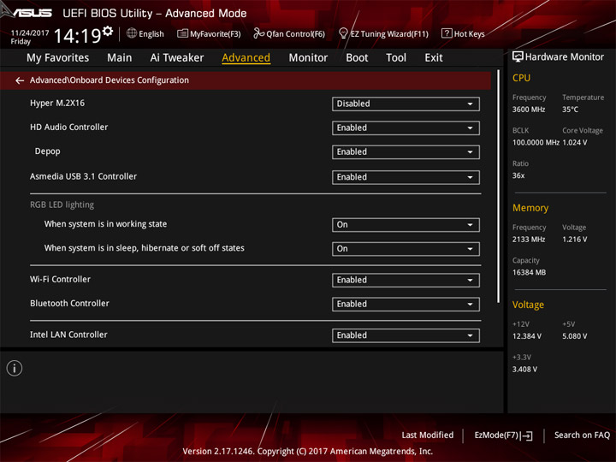Screen dimensions: 616x462
Task: Click MyFavorite(F3) label
Action: (x=216, y=34)
